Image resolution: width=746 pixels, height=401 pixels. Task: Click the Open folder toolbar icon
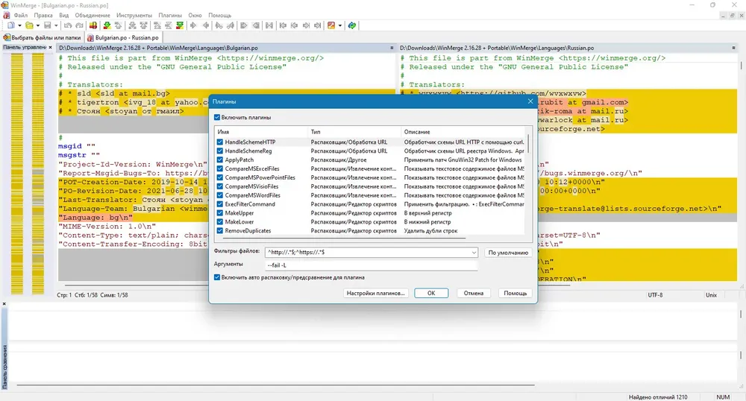29,25
